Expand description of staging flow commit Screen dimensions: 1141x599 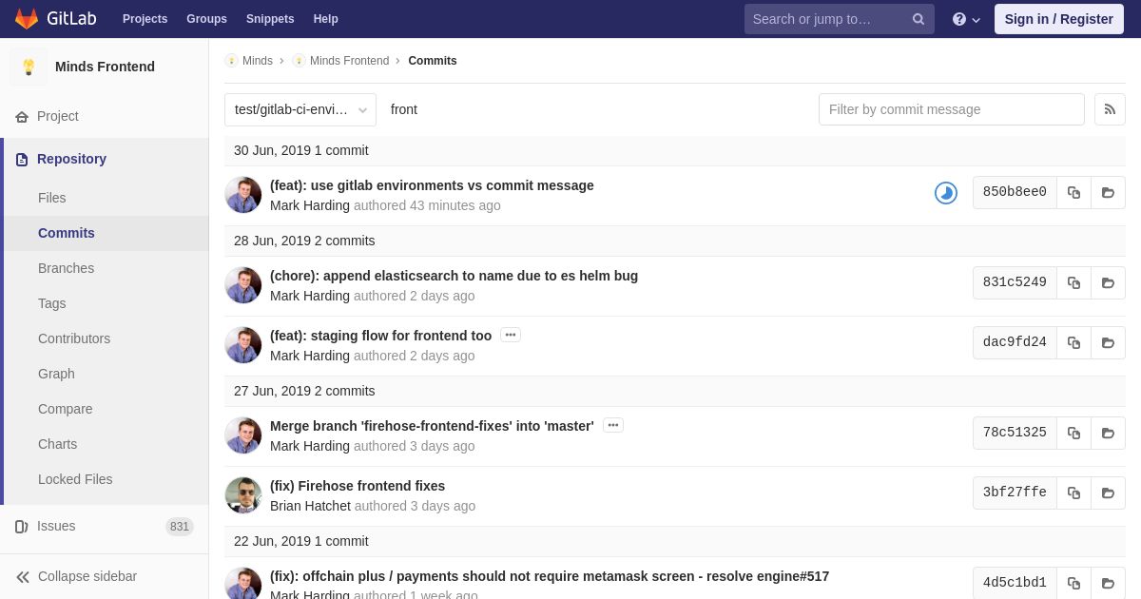[511, 335]
